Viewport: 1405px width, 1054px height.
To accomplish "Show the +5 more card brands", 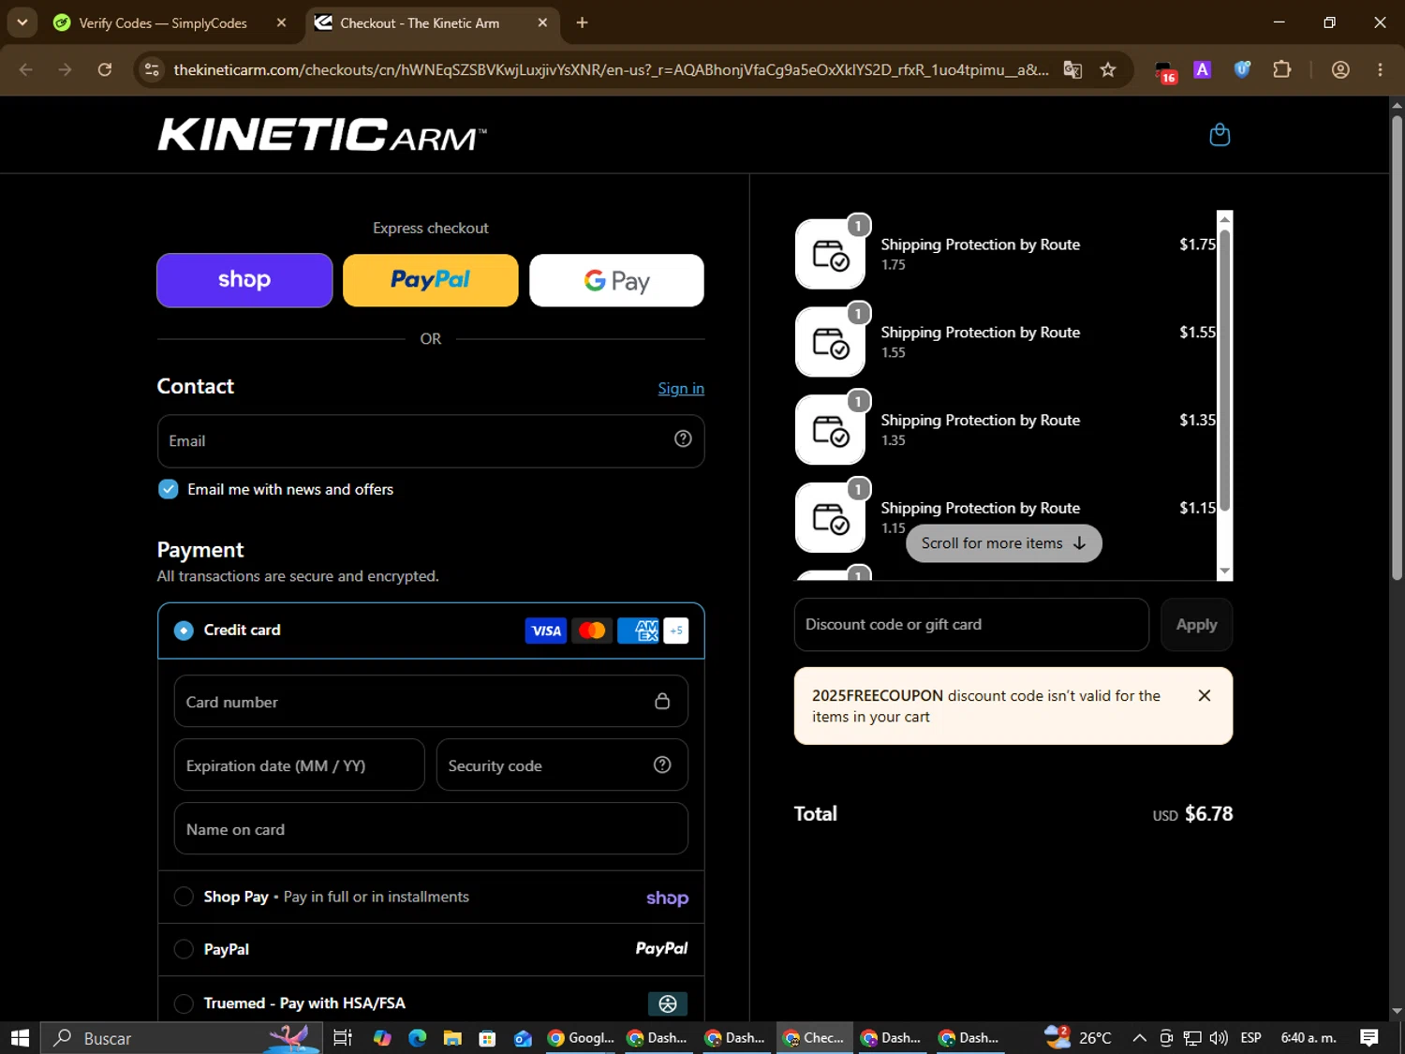I will [676, 631].
